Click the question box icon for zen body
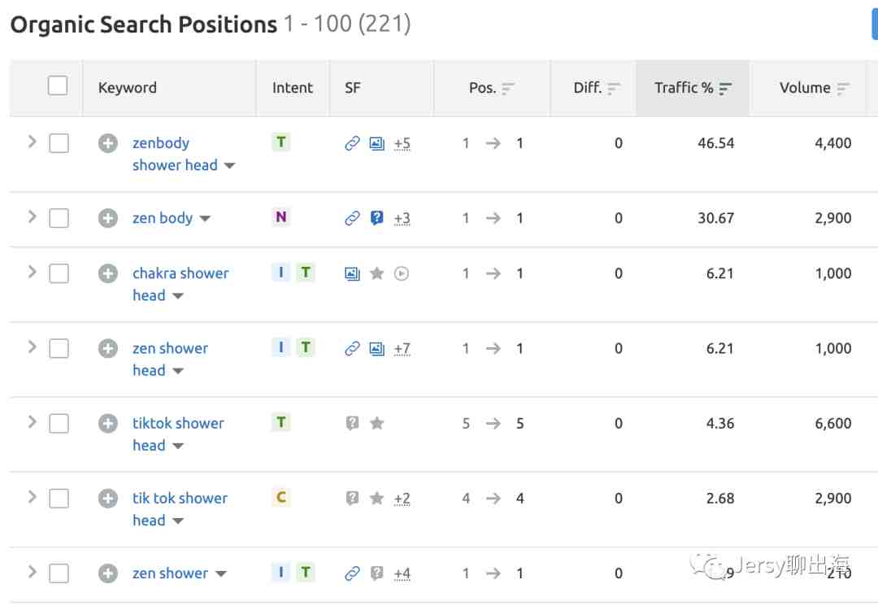878x606 pixels. point(377,218)
